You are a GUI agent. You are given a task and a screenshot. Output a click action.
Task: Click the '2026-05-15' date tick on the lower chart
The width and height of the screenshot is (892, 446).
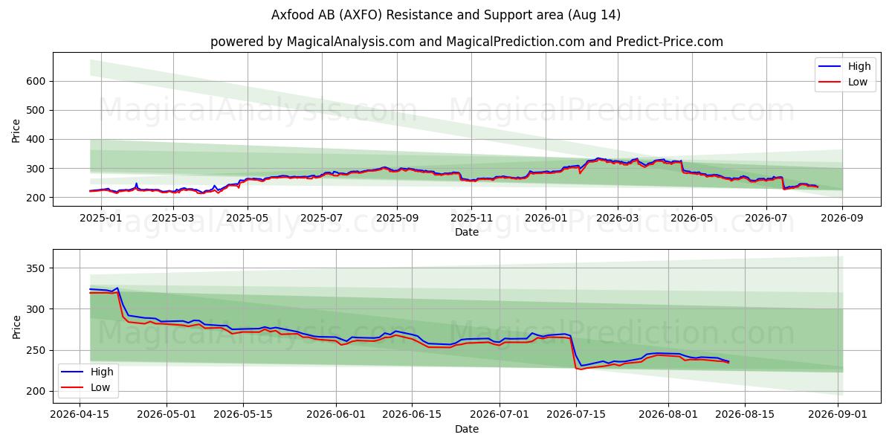243,415
